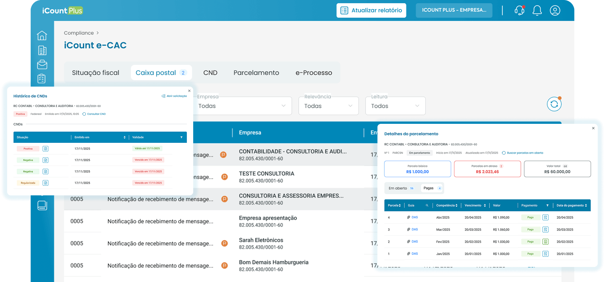Sort by Competência column
605x282 pixels.
457,205
